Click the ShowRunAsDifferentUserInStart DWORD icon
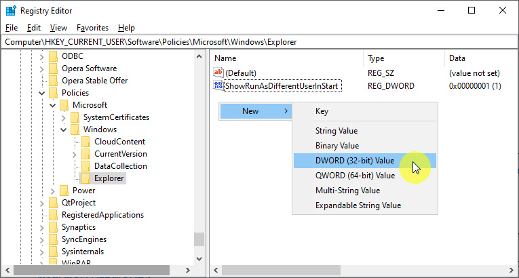The width and height of the screenshot is (519, 278). (218, 86)
